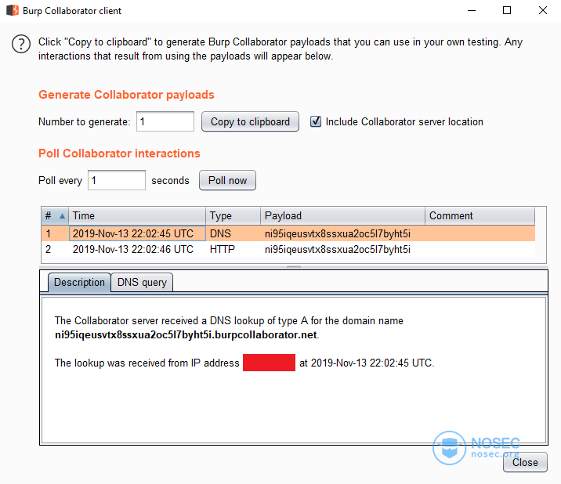Sort by the Payload column header
This screenshot has width=561, height=484.
(342, 215)
